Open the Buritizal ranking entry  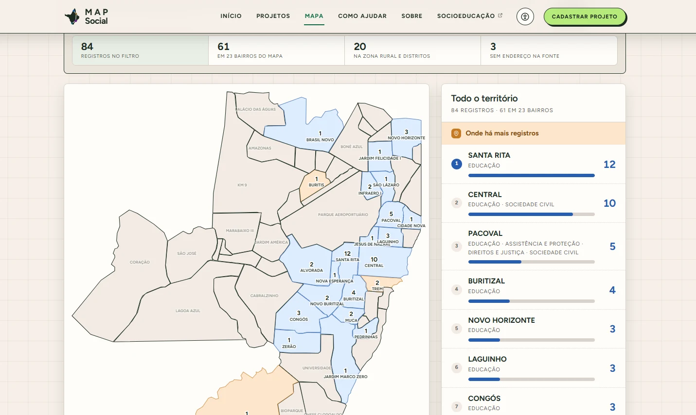click(534, 290)
